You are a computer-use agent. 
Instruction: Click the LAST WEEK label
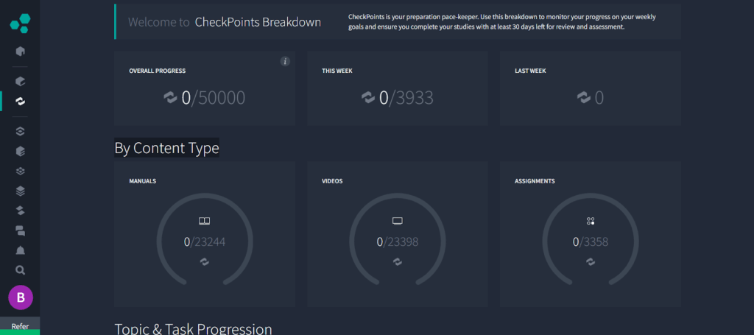530,71
